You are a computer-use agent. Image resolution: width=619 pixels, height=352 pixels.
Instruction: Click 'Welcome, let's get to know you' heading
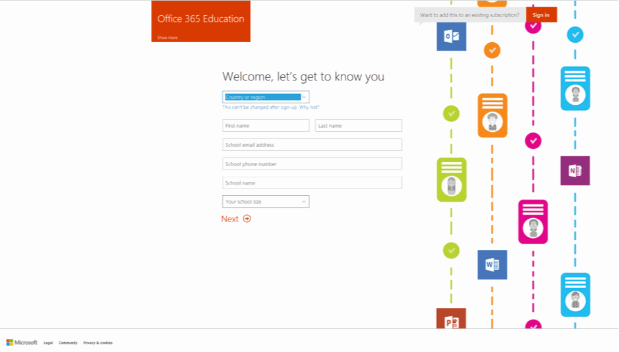point(303,76)
